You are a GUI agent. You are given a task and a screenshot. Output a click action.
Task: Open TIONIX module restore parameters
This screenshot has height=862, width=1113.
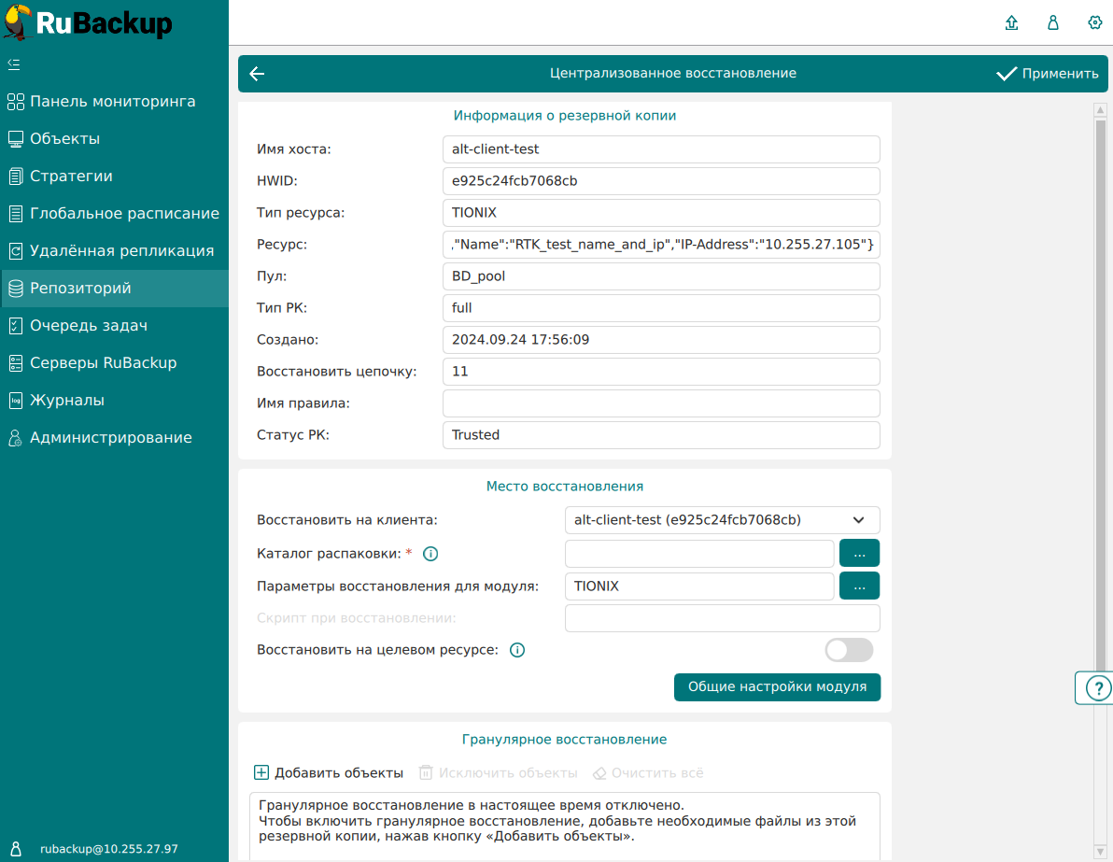(859, 586)
